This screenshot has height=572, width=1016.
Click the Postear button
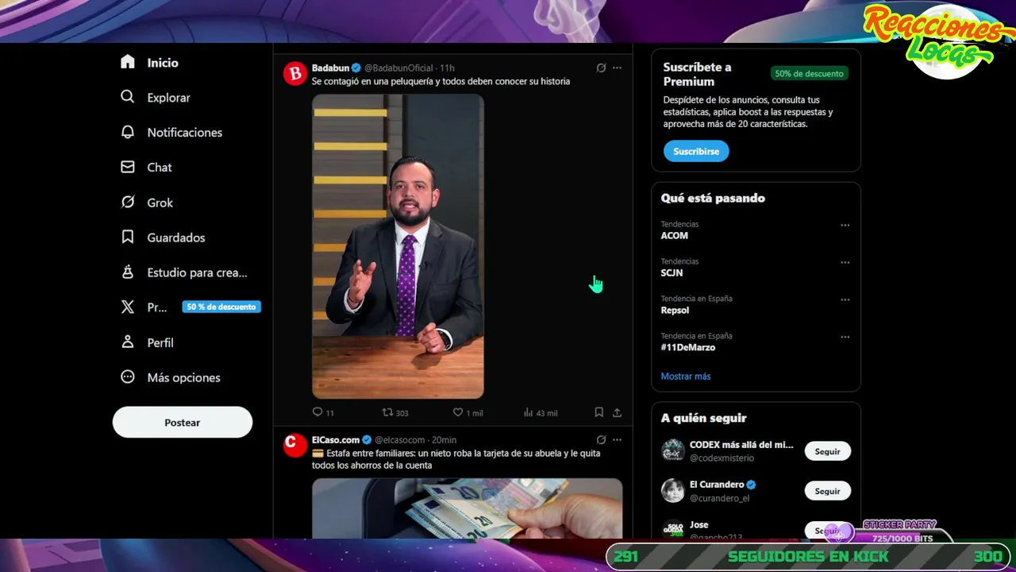[183, 423]
